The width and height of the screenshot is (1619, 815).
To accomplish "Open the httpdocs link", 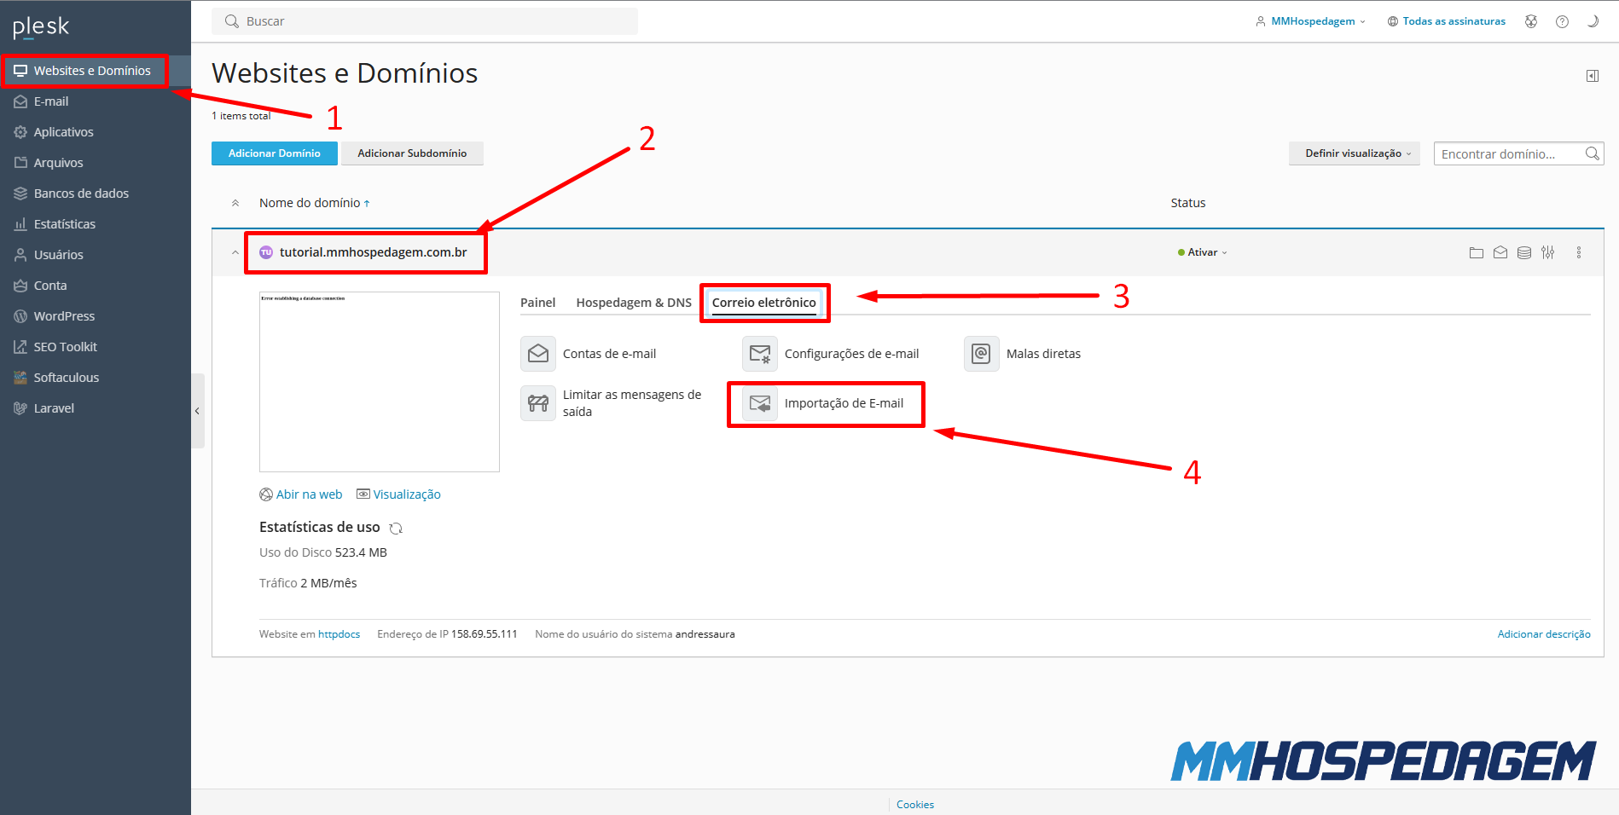I will point(339,634).
